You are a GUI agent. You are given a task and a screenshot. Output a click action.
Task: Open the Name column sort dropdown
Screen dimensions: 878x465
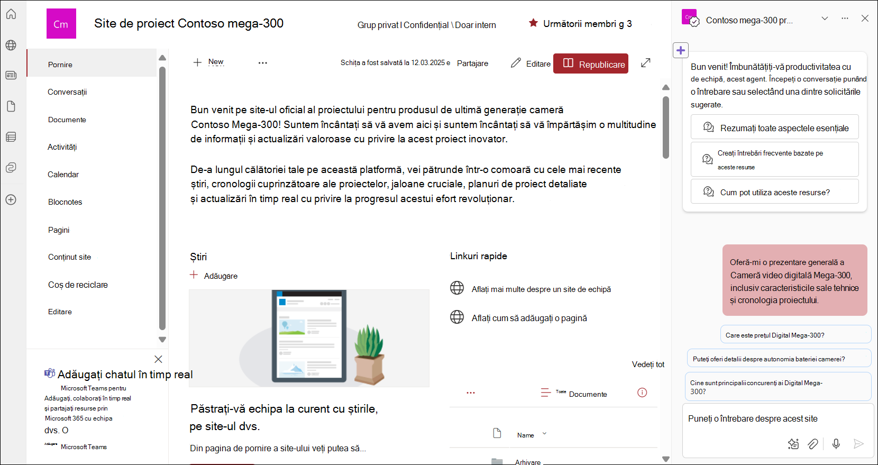(544, 434)
